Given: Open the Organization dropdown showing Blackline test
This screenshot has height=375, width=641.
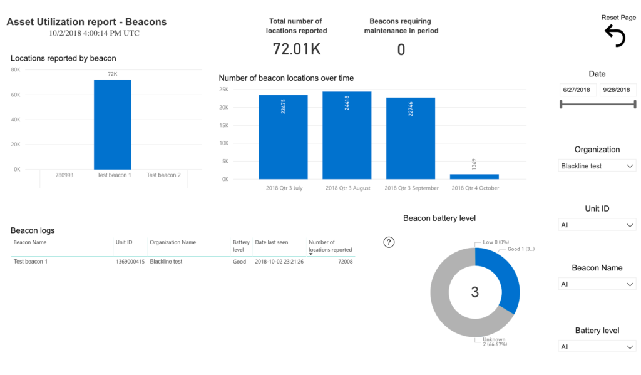Looking at the screenshot, I should point(597,165).
